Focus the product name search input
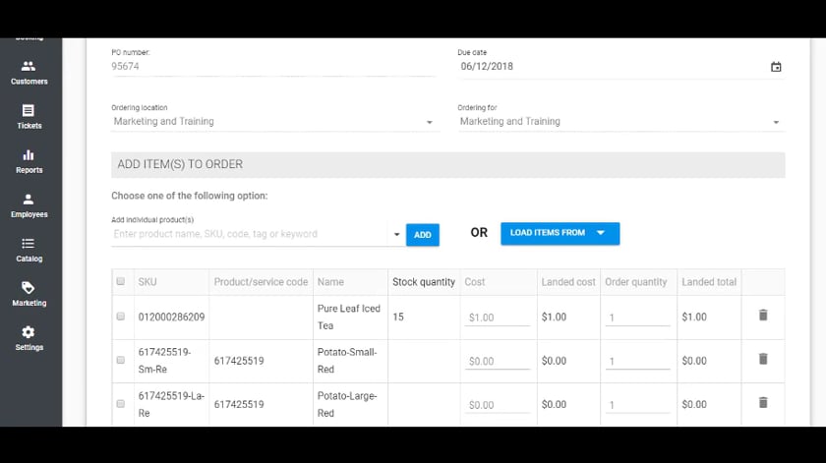Viewport: 826px width, 463px height. click(250, 234)
